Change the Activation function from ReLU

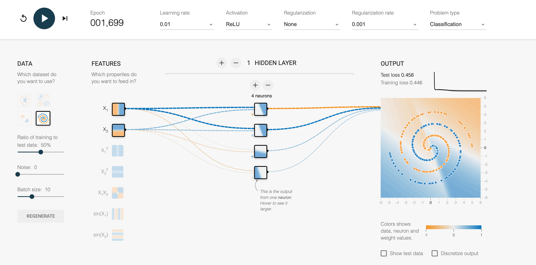coord(249,24)
